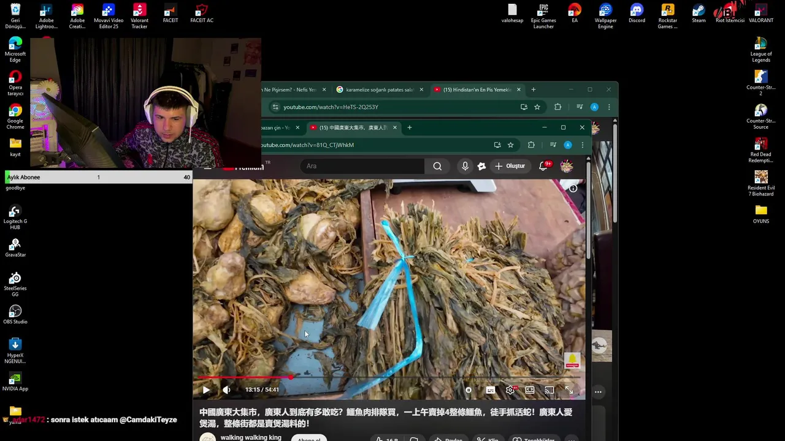Open a new tab in the back Chrome window
This screenshot has width=785, height=441.
click(533, 89)
